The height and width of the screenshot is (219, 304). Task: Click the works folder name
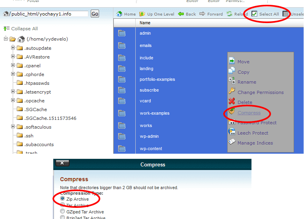(146, 125)
